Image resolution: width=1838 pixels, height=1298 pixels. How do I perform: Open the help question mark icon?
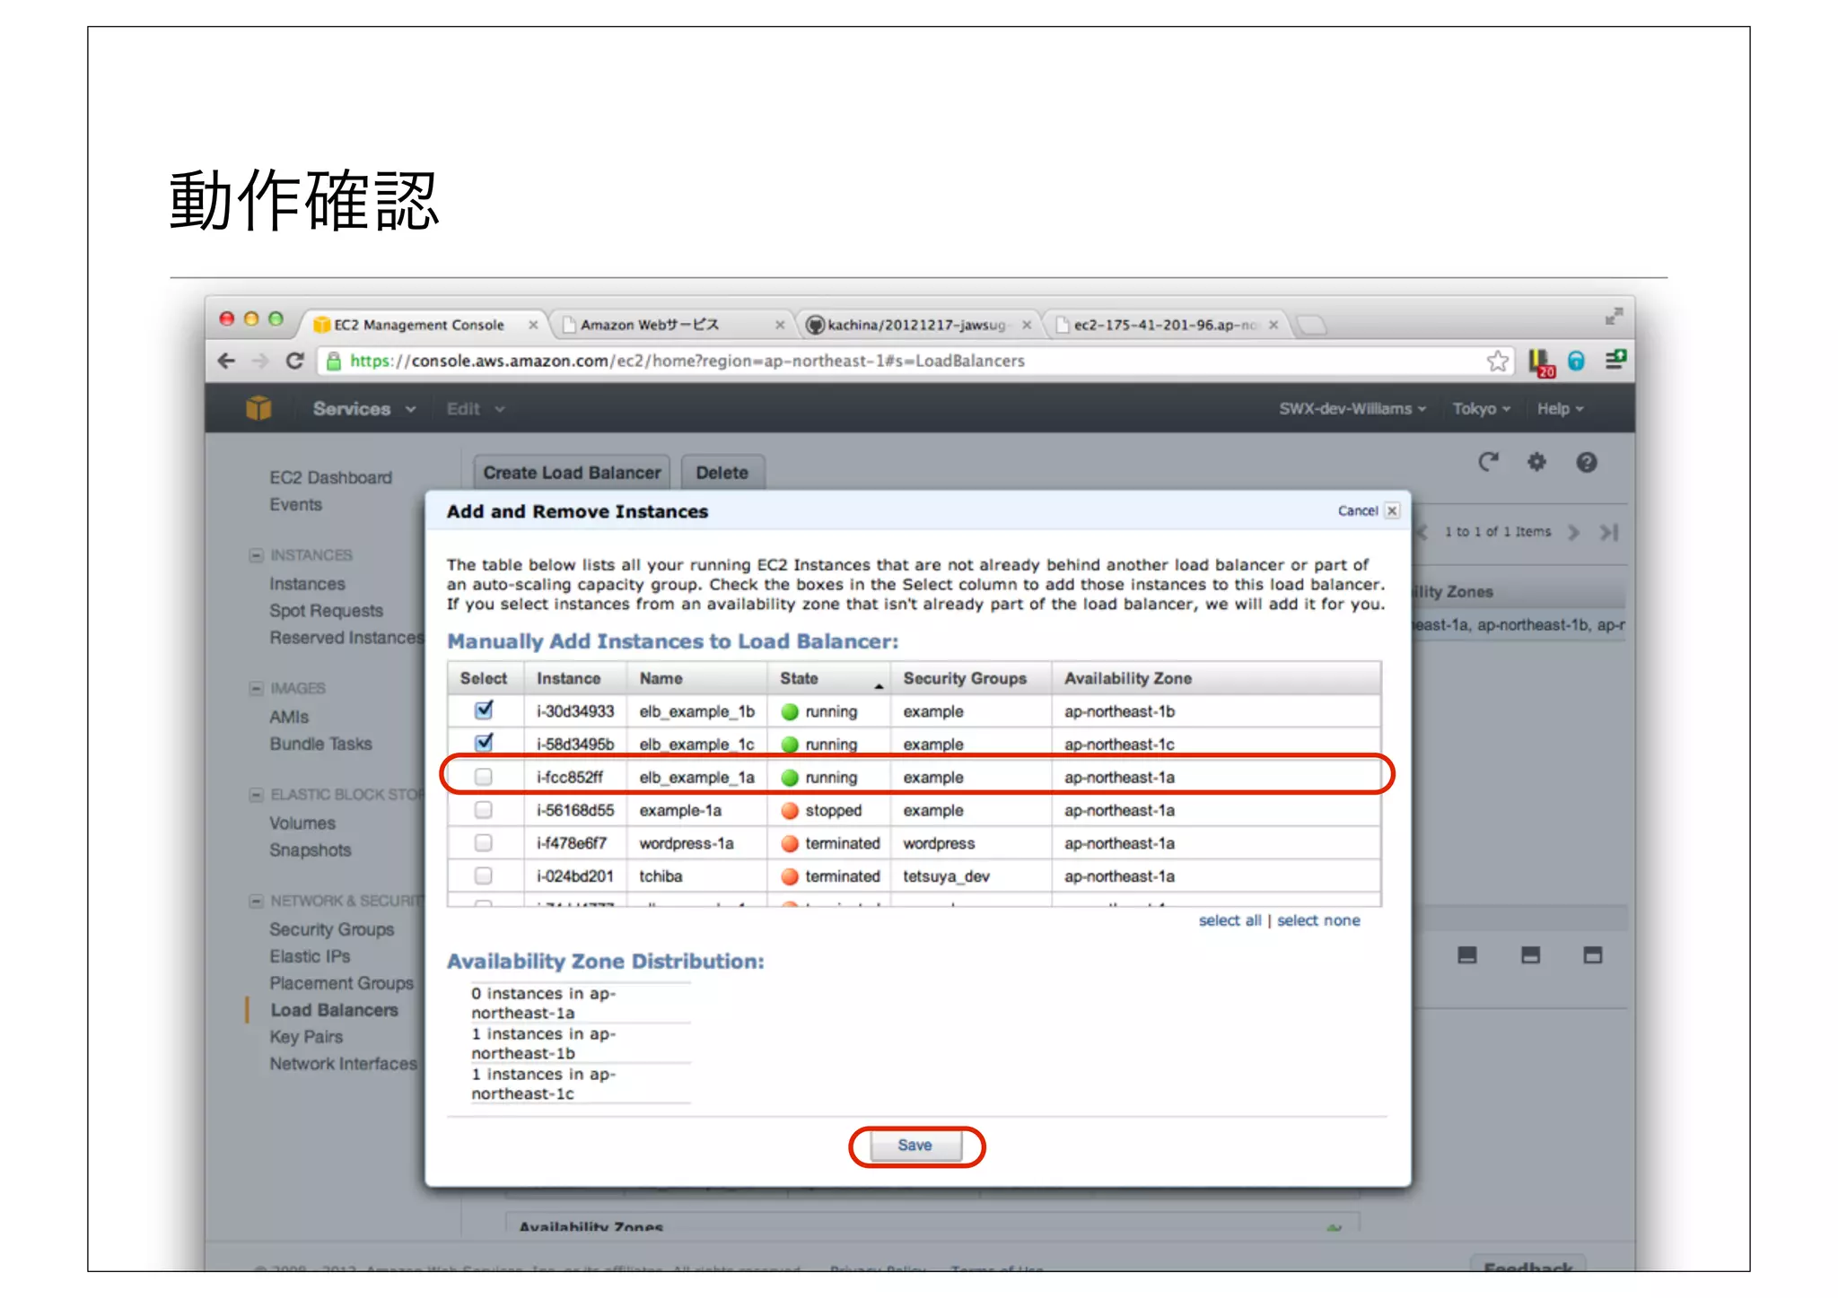coord(1586,462)
